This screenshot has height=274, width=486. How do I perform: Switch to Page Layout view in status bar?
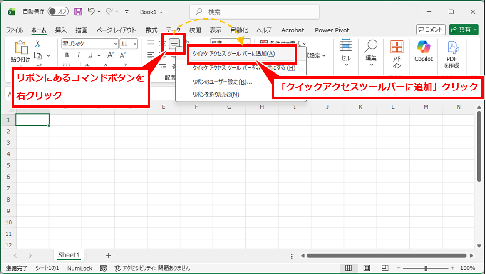point(367,268)
